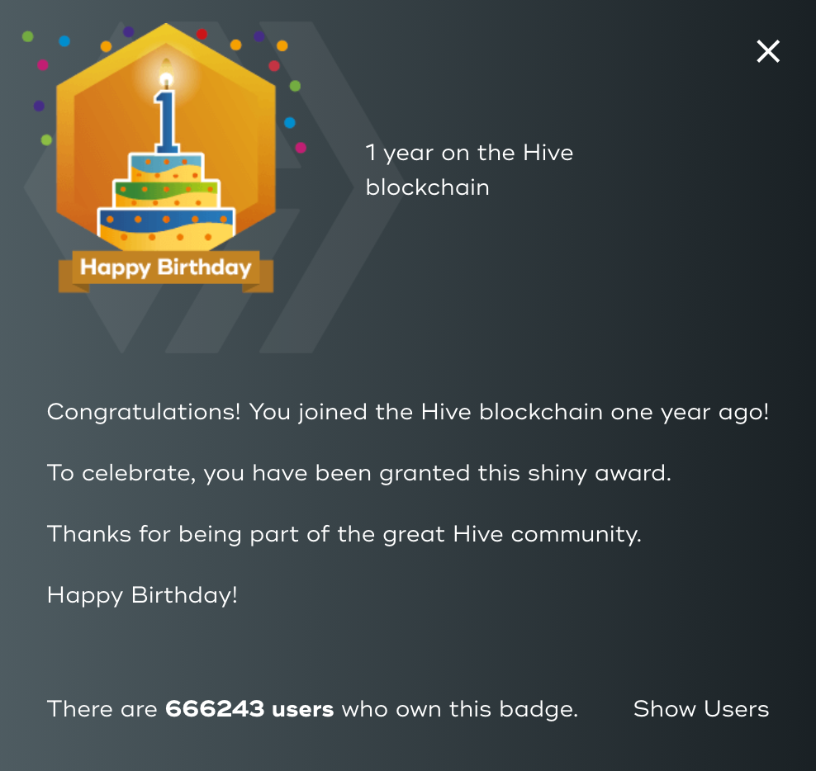Select the badge title '1 year on the Hive blockchain'

pyautogui.click(x=469, y=171)
